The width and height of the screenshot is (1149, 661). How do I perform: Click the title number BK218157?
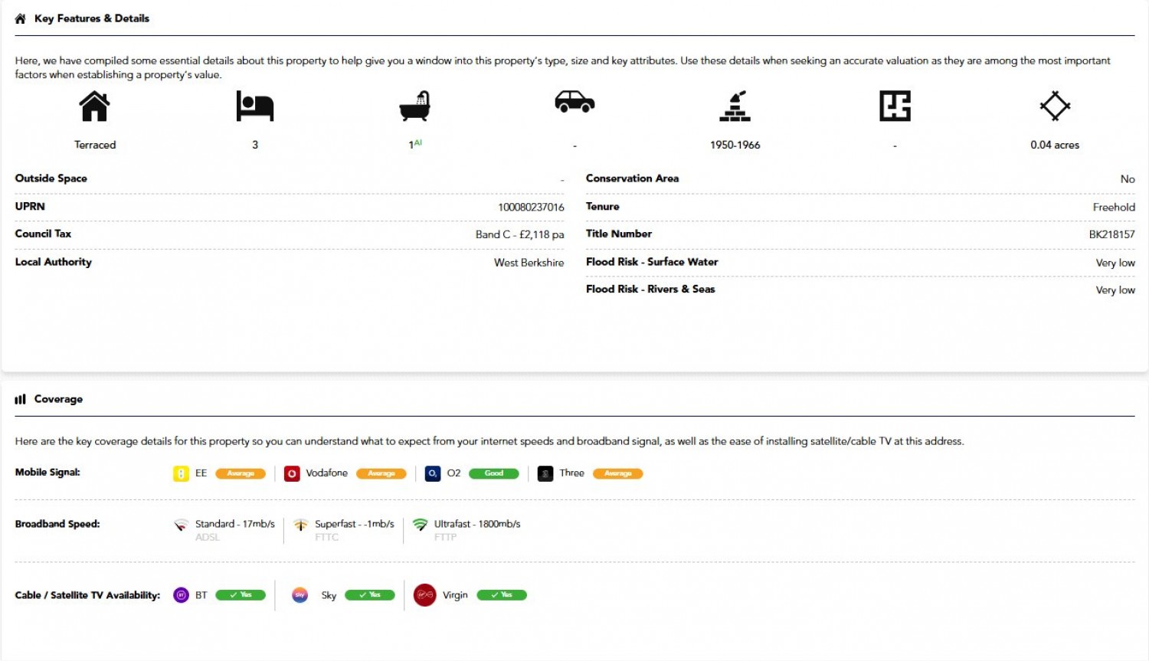click(x=1111, y=234)
